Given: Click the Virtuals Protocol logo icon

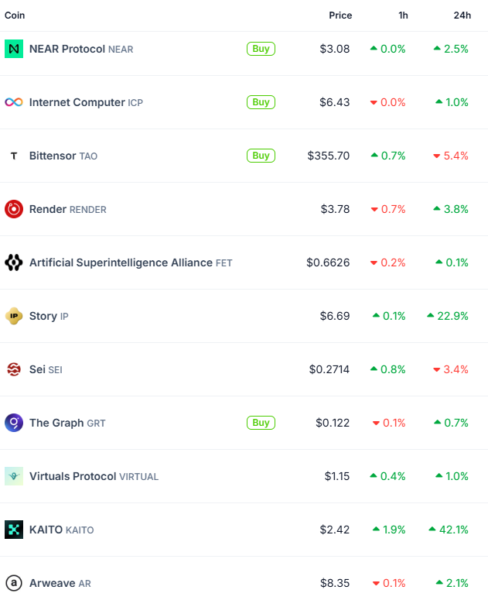Looking at the screenshot, I should coord(14,476).
